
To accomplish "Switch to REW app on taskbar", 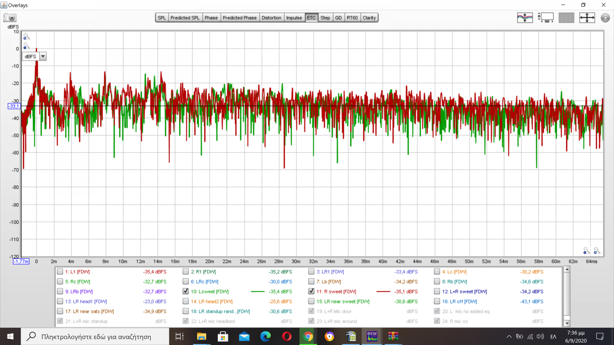I will 372,336.
